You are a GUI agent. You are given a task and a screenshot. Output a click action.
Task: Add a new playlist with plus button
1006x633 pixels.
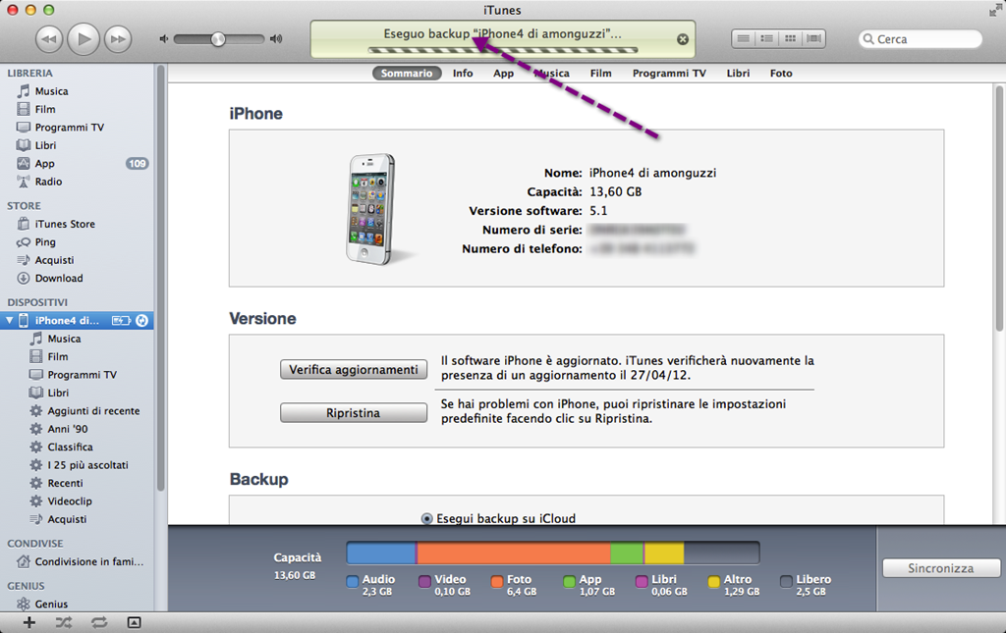28,622
